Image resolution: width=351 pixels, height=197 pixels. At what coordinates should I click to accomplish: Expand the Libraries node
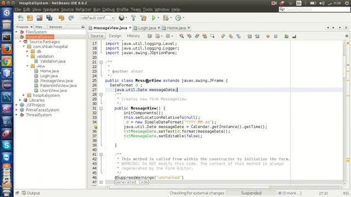tap(20, 100)
